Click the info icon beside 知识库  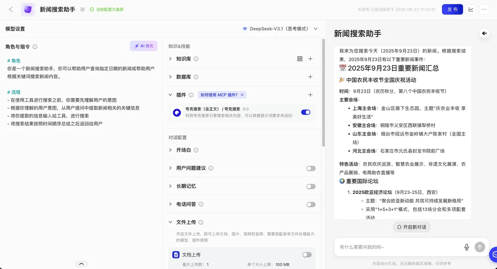196,59
